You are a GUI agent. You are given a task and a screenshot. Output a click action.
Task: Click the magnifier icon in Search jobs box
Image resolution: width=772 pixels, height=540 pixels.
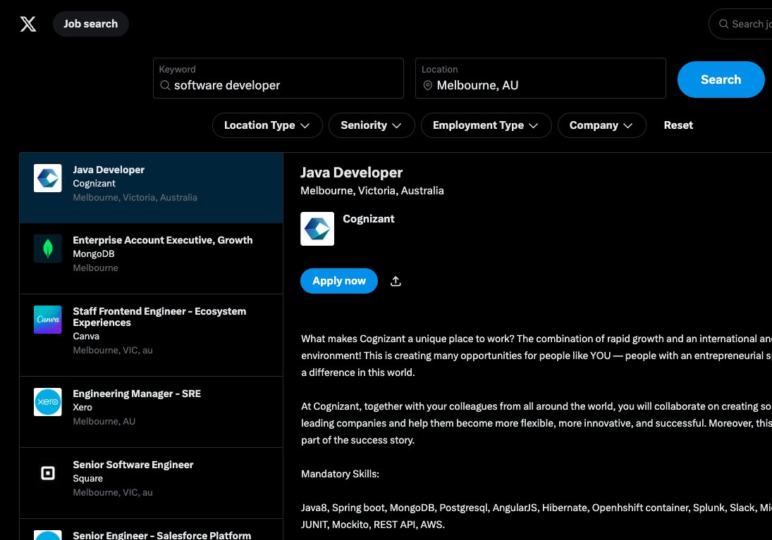pos(723,24)
